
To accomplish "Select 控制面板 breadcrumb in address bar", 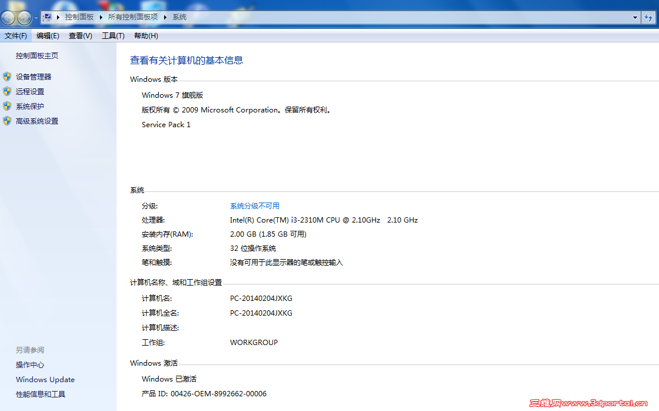I will pyautogui.click(x=79, y=17).
